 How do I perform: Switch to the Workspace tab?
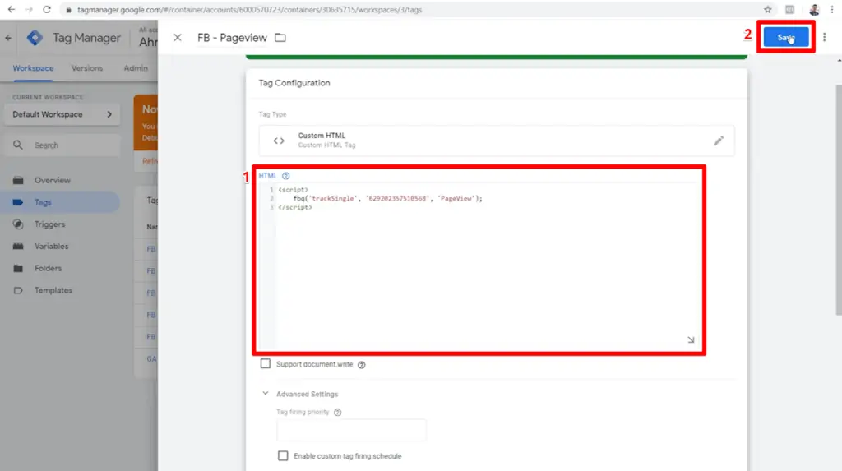tap(33, 68)
